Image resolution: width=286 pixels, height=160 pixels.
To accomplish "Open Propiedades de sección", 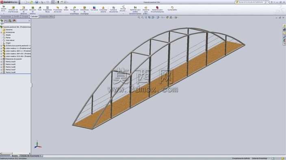I will 58,9.
